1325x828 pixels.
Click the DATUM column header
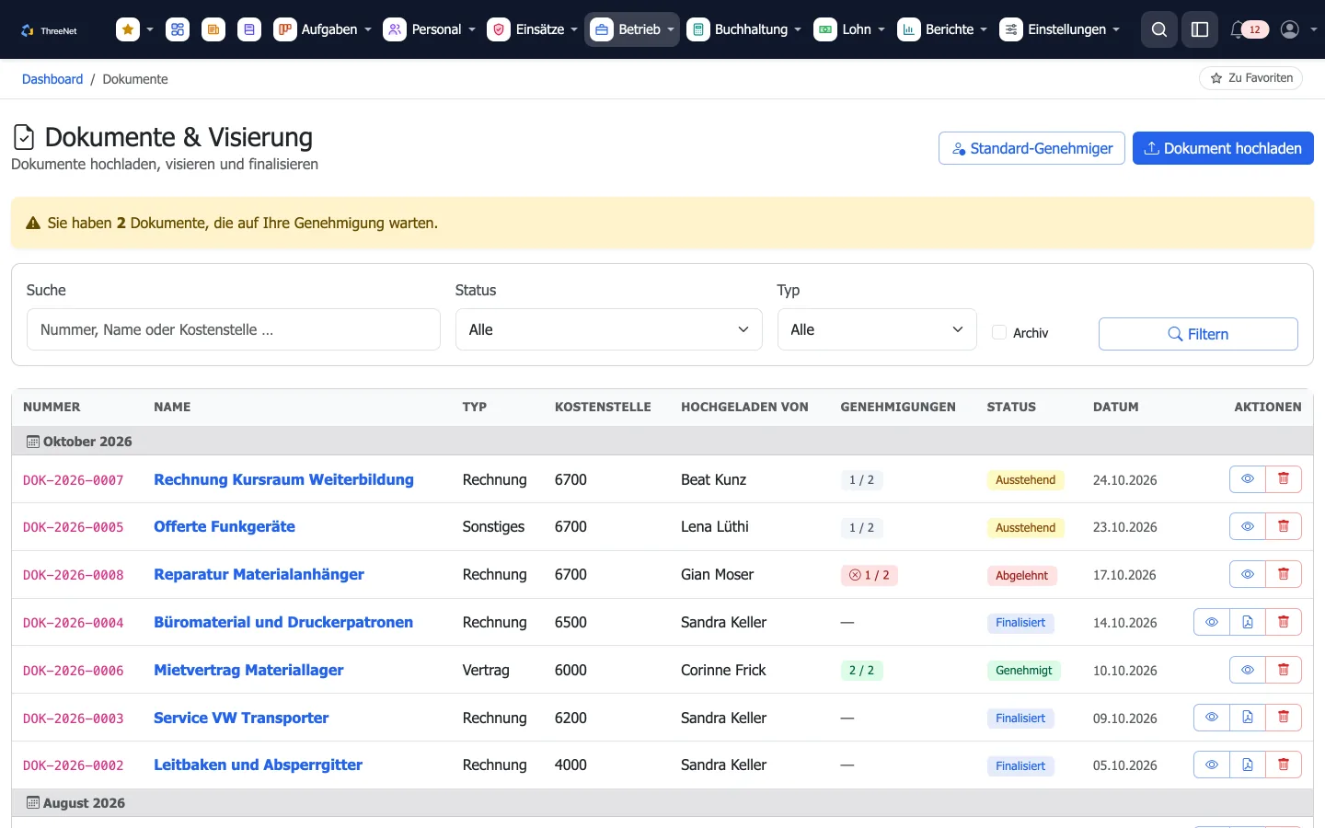point(1115,407)
